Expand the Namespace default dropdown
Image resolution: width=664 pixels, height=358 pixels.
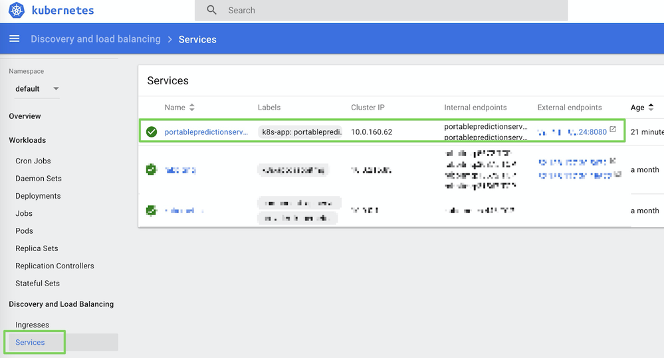[x=56, y=89]
